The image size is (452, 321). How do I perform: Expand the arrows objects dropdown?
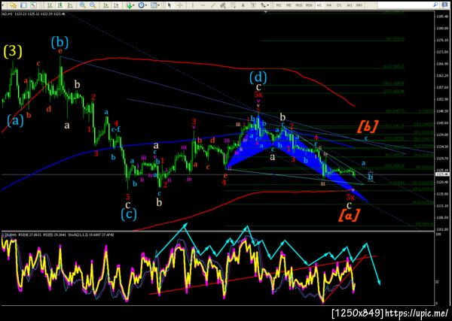(267, 5)
